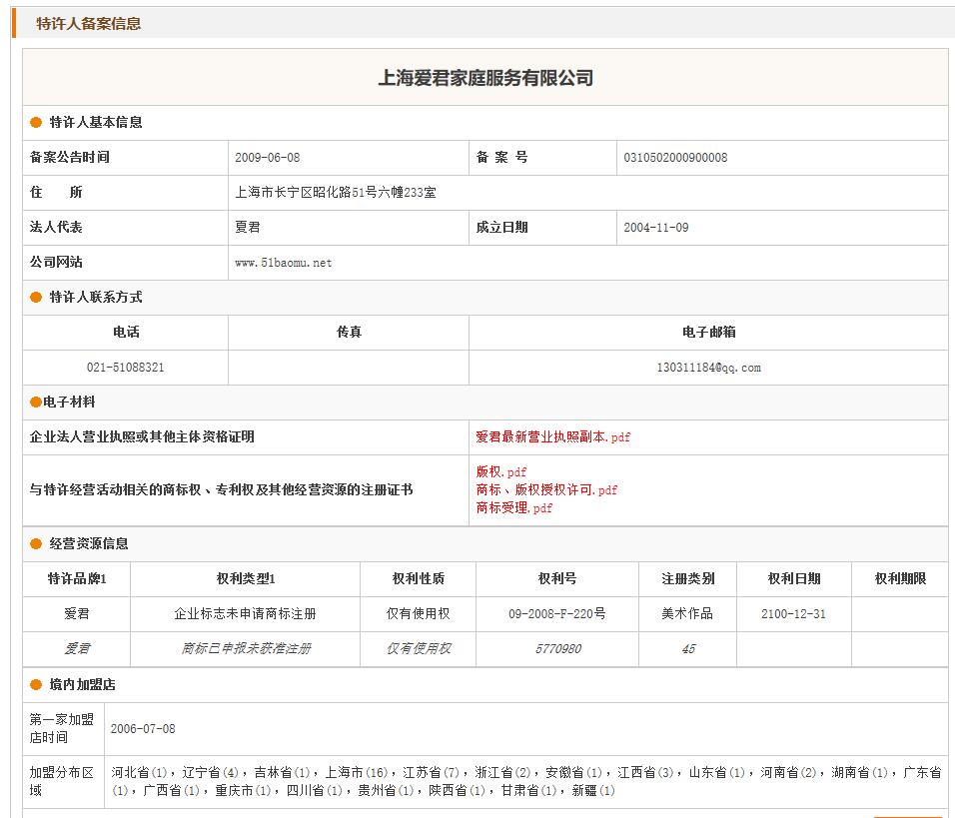Click the first franchise date 2006-07-08
955x818 pixels.
pyautogui.click(x=143, y=729)
